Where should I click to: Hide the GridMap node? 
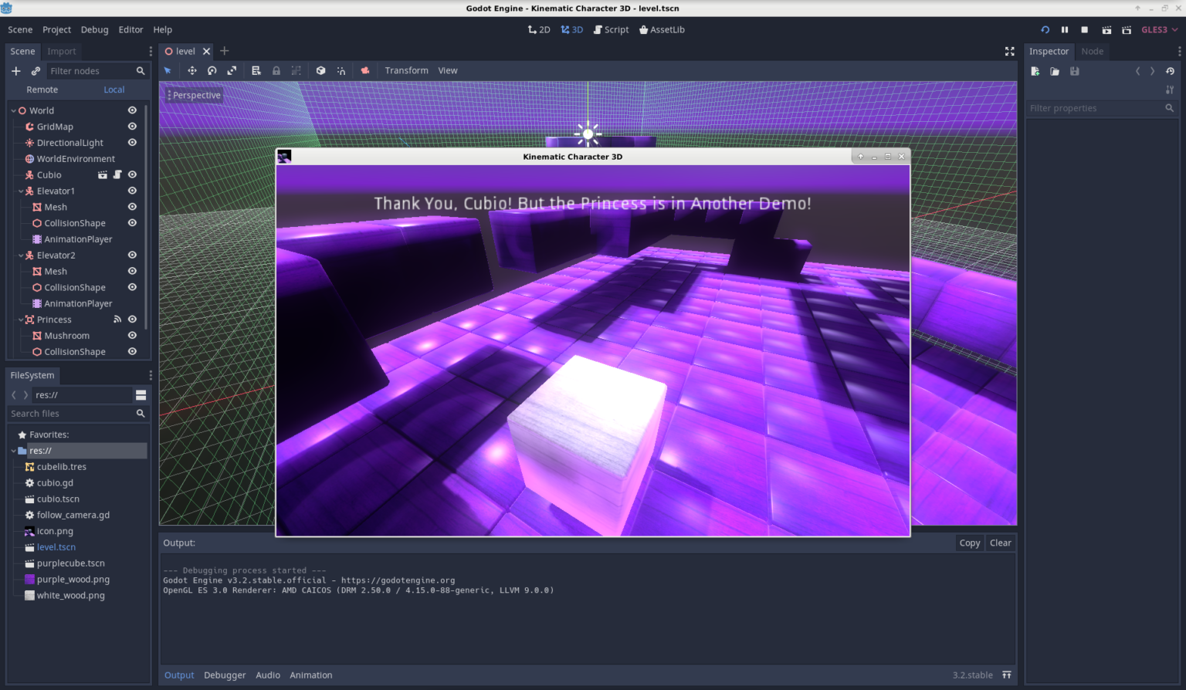(132, 127)
